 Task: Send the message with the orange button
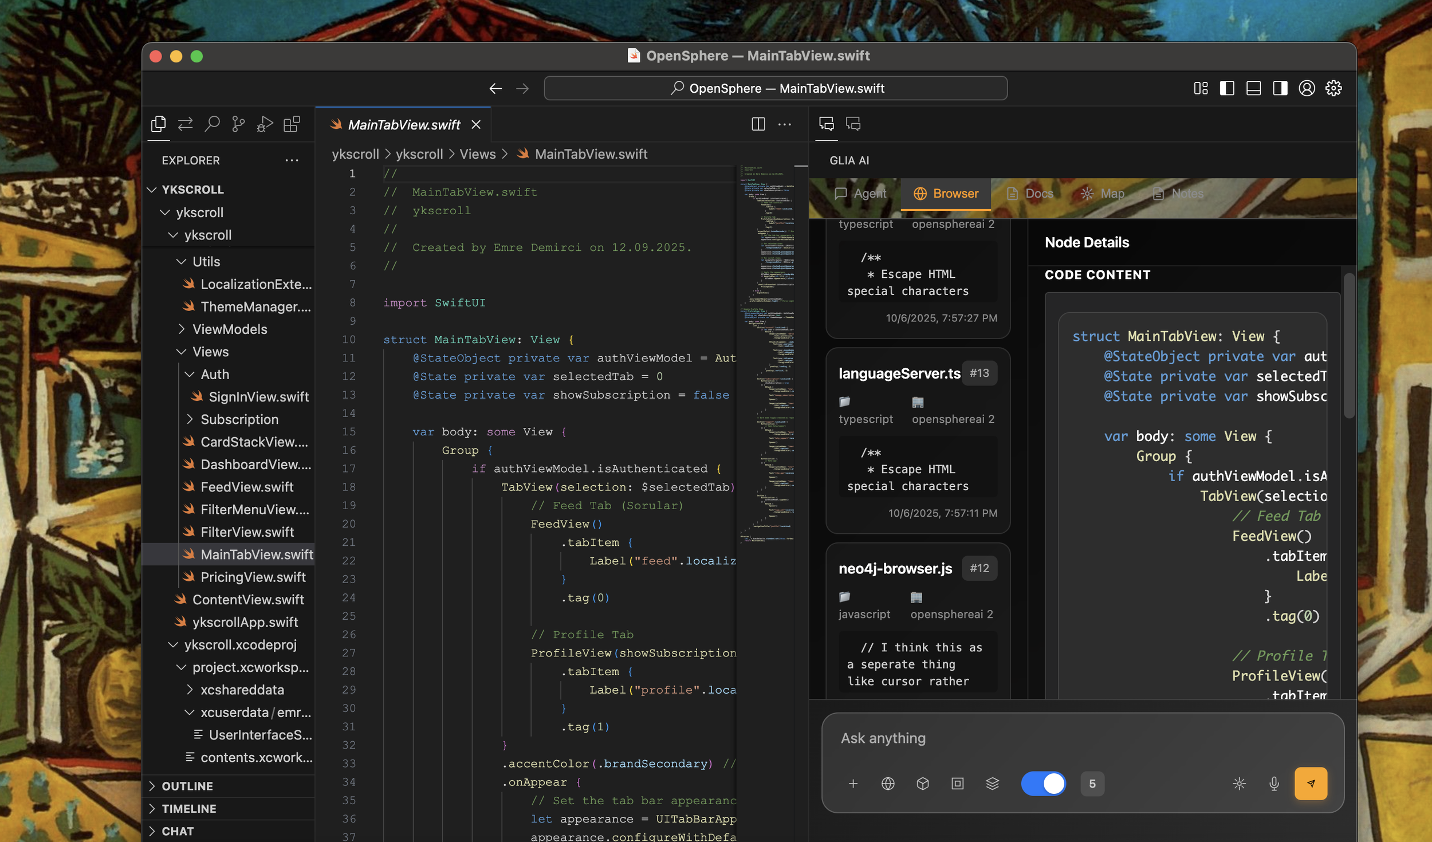pos(1311,783)
